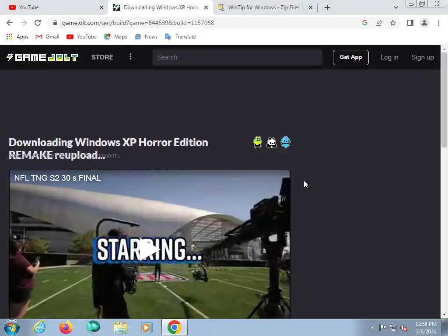Open Apps bookmark shortcut
The height and width of the screenshot is (336, 448).
[17, 37]
